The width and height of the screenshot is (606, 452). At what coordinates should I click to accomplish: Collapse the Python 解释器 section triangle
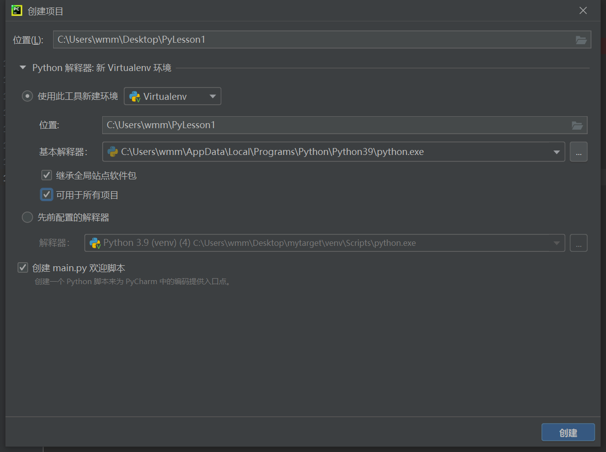tap(23, 68)
